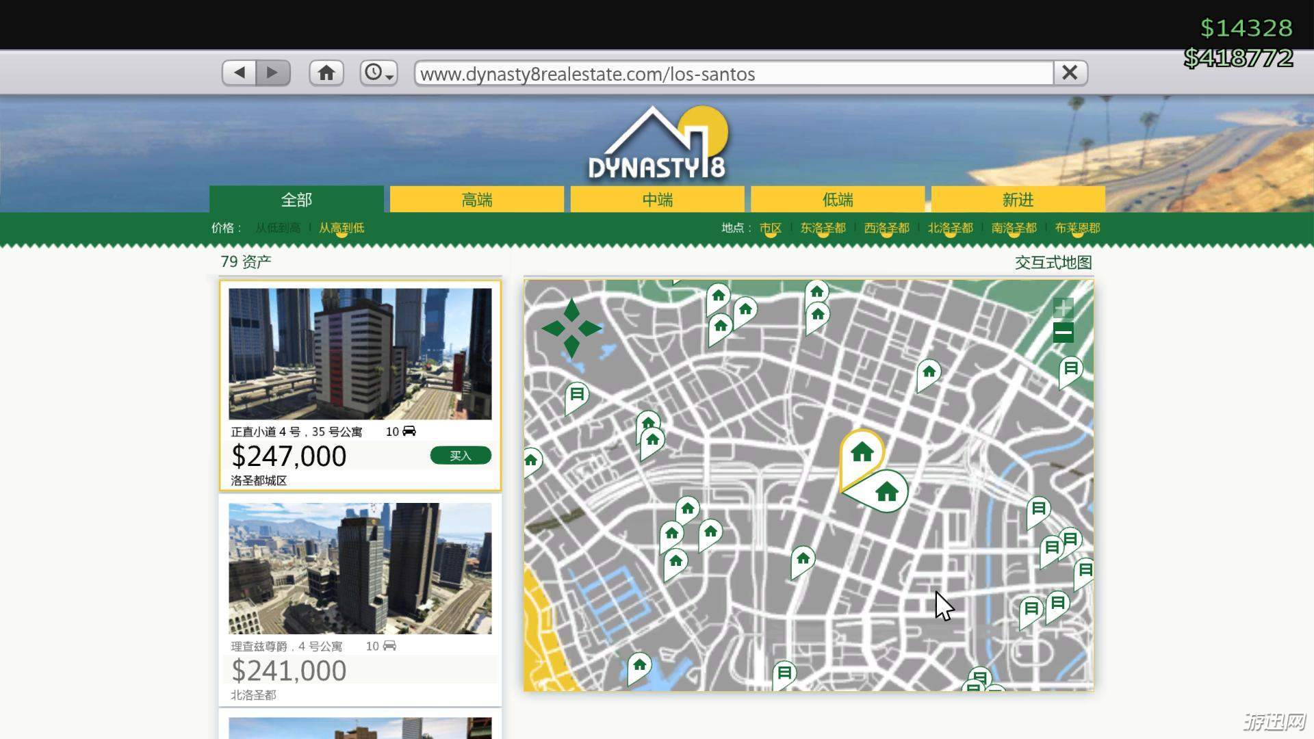This screenshot has height=739, width=1314.
Task: Switch to the 低端 tab
Action: 838,199
